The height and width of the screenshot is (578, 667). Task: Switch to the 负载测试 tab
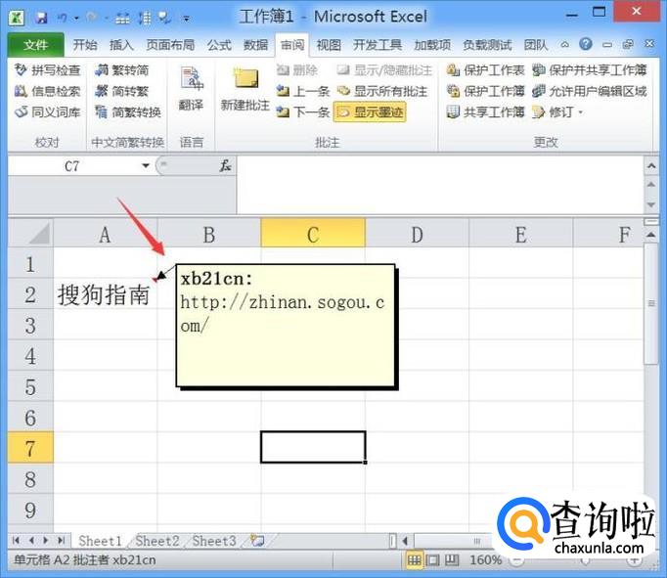pyautogui.click(x=487, y=45)
